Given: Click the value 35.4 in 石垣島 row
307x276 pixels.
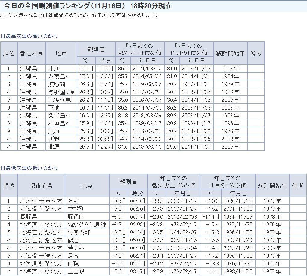Looking at the screenshot, I should [x=123, y=123].
